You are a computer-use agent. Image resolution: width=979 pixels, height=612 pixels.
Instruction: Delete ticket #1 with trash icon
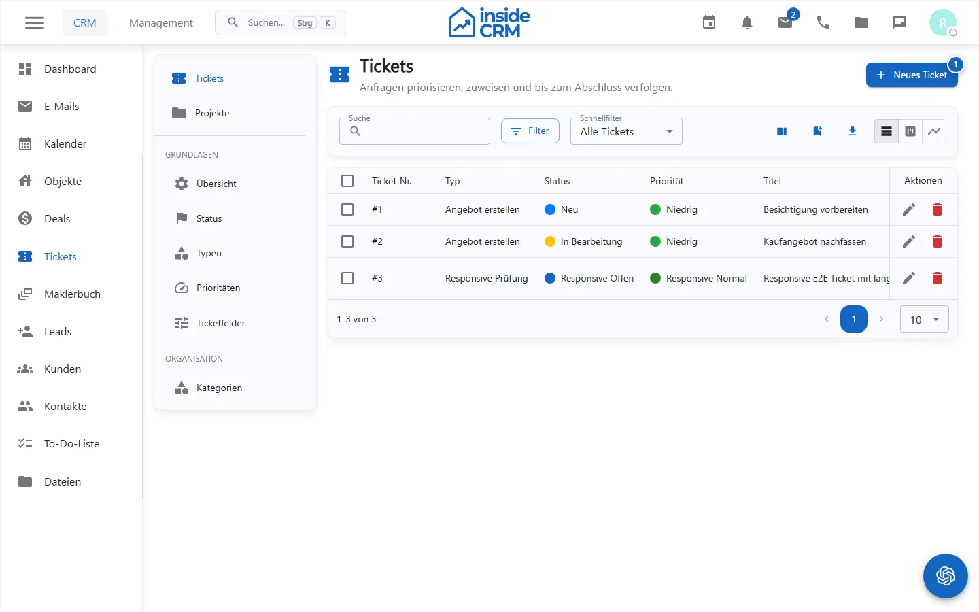pyautogui.click(x=938, y=209)
